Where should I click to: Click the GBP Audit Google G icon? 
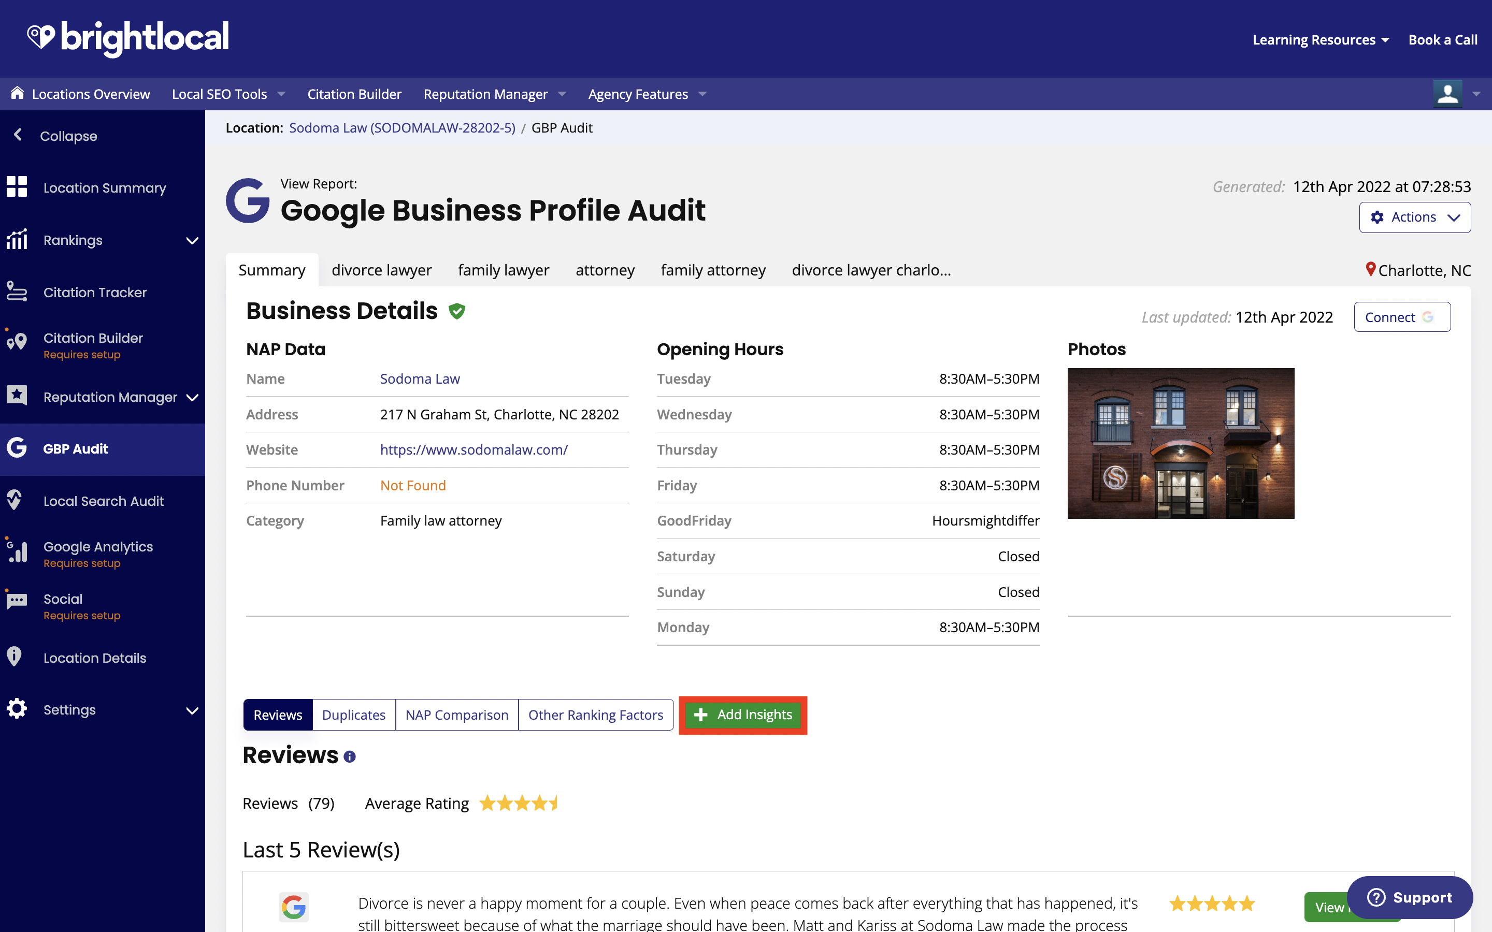pos(17,448)
